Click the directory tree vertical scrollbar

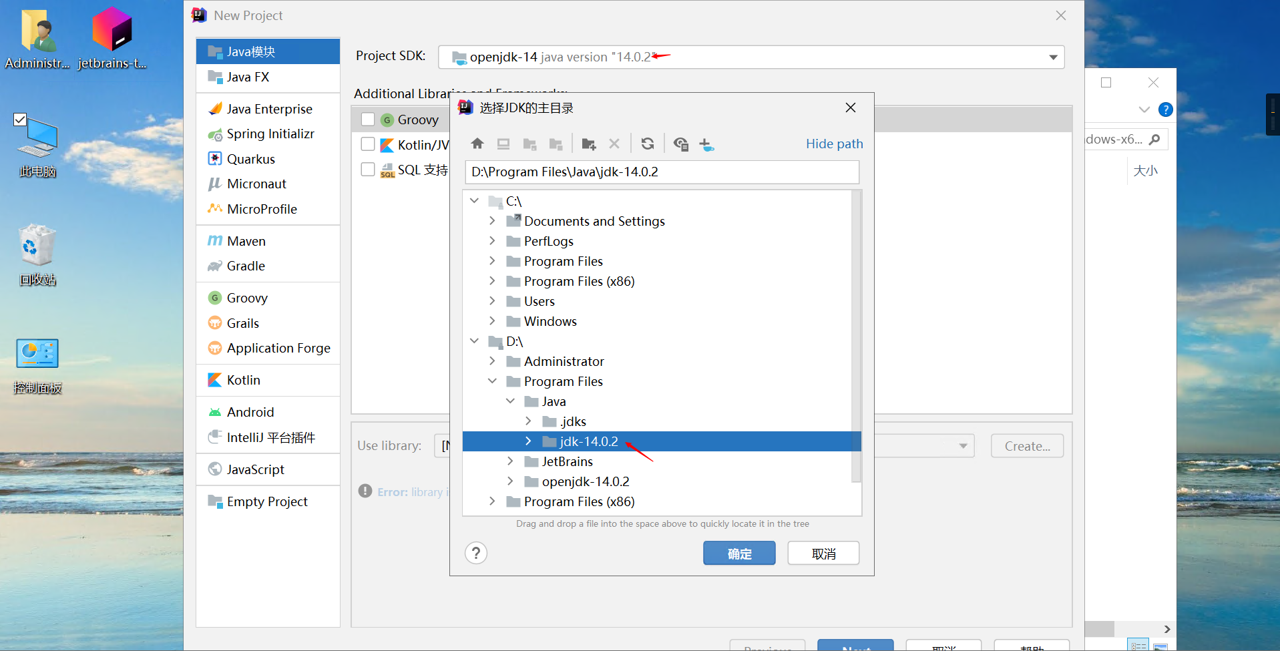(857, 337)
